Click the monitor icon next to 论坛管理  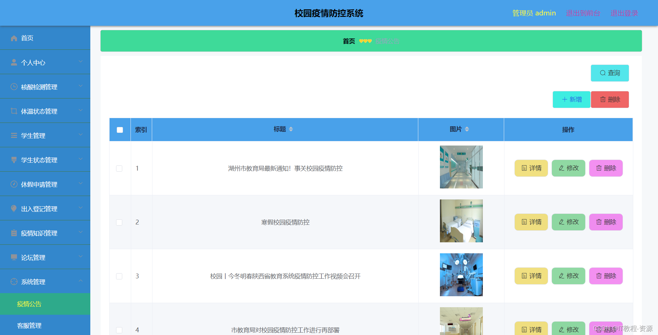pos(14,257)
